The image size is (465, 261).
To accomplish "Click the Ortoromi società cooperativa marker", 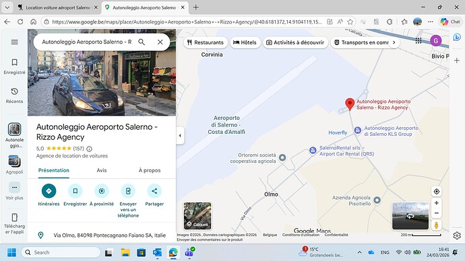I will 282,157.
